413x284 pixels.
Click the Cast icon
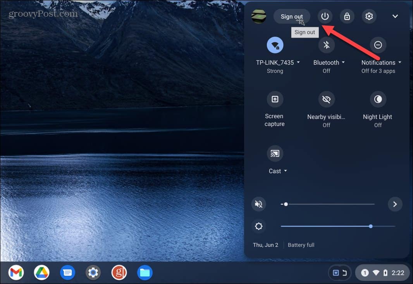coord(275,153)
